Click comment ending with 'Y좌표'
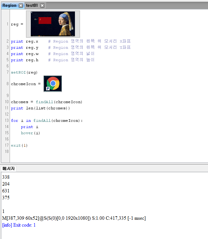The width and height of the screenshot is (208, 239). pos(89,48)
